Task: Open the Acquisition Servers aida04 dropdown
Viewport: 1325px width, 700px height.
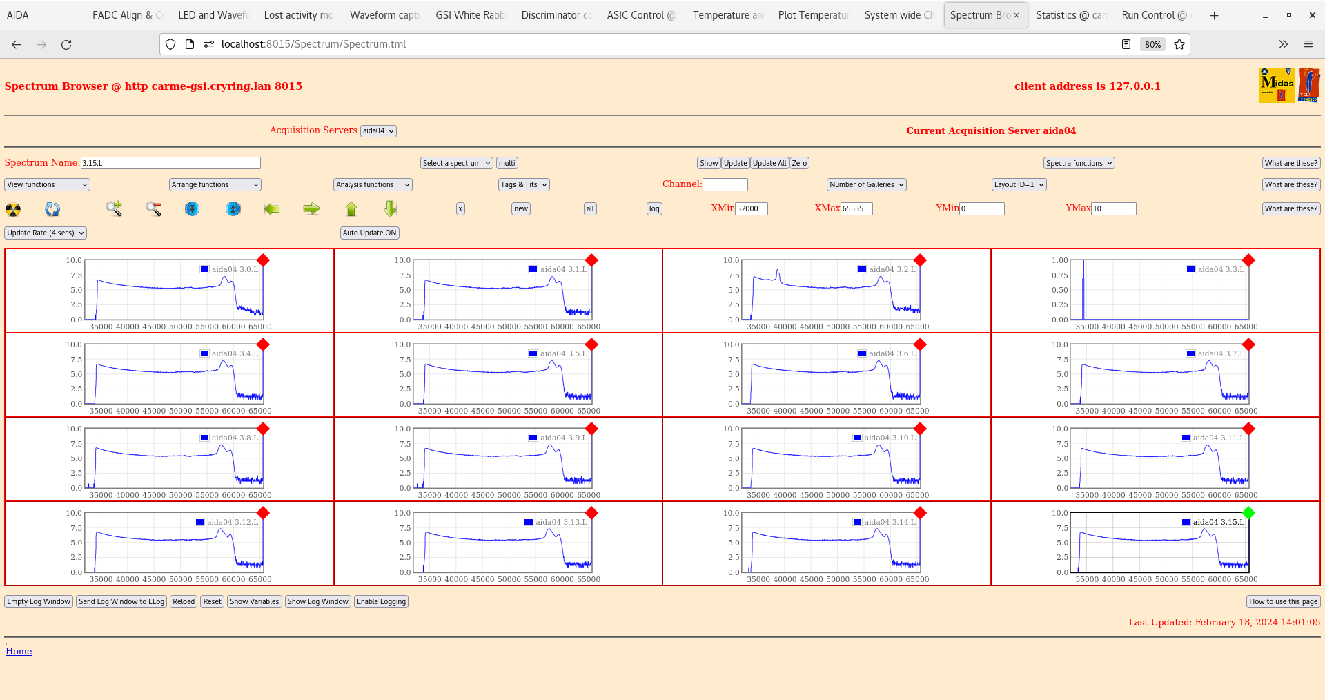Action: click(x=378, y=131)
